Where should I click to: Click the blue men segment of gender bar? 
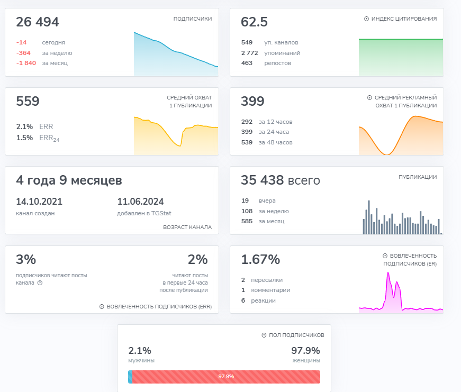(x=130, y=377)
